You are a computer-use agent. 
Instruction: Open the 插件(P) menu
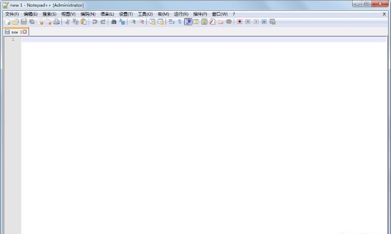click(200, 14)
